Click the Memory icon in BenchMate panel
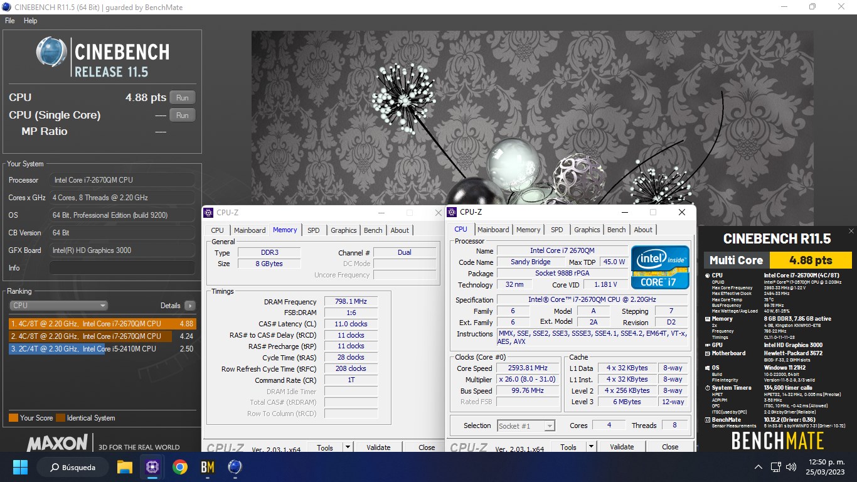Image resolution: width=857 pixels, height=482 pixels. [x=706, y=319]
